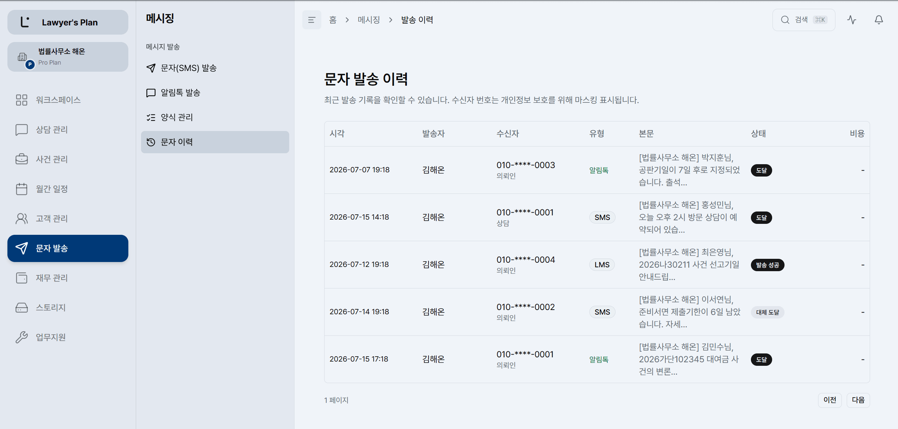Click the 발송자 column header

[x=433, y=134]
